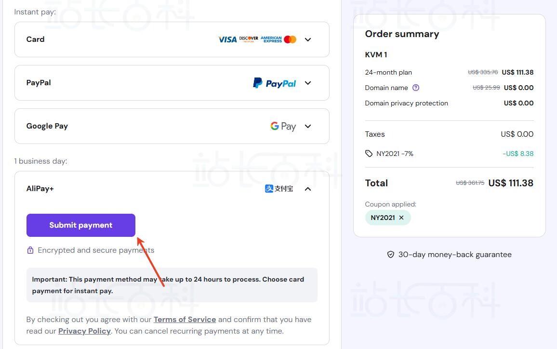This screenshot has height=349, width=557.
Task: Click the American Express logo
Action: [x=271, y=39]
